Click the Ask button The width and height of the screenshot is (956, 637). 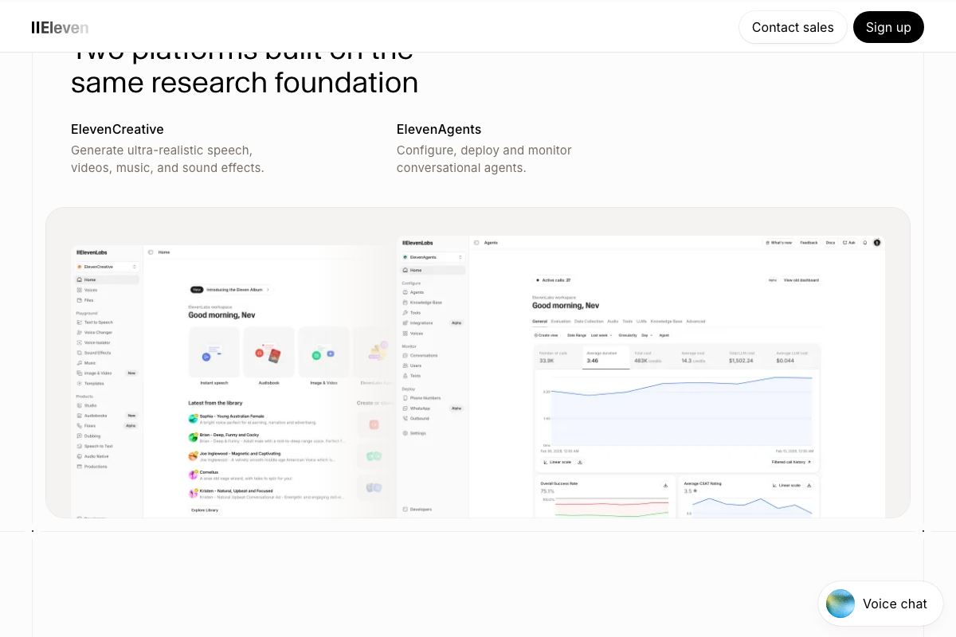point(849,242)
